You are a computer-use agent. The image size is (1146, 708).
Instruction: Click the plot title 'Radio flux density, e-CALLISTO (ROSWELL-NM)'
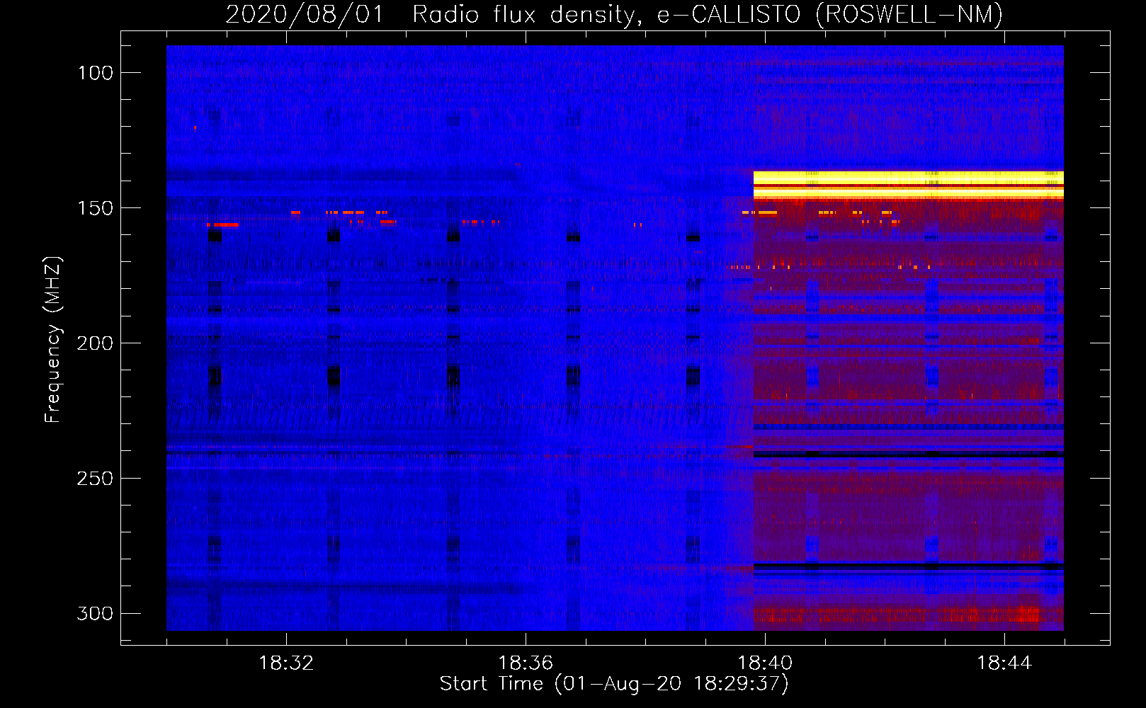tap(708, 14)
